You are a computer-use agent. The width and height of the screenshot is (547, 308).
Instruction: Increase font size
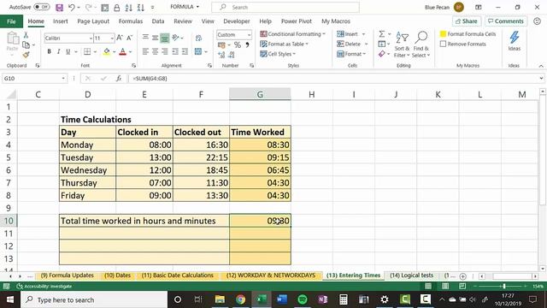pos(120,38)
